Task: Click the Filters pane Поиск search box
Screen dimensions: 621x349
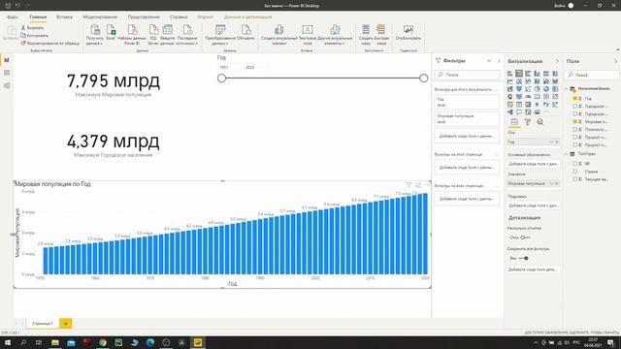Action: pos(468,75)
